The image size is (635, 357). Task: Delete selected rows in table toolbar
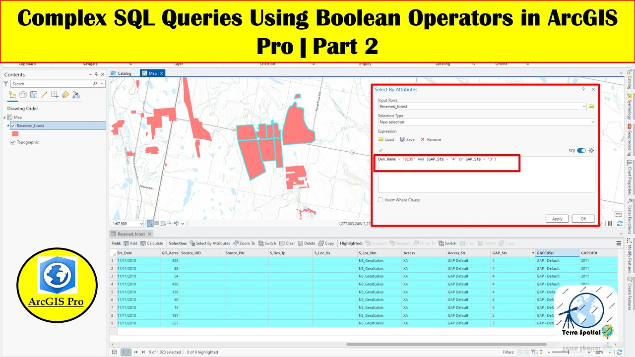[307, 243]
